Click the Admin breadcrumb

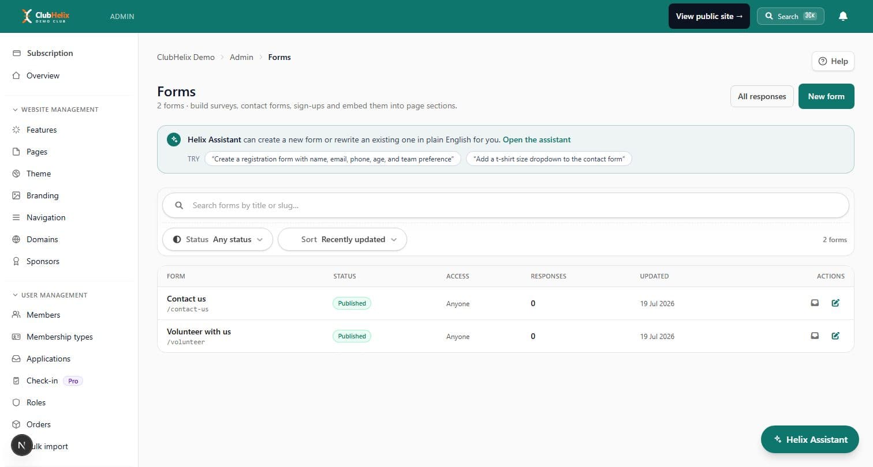(x=241, y=57)
